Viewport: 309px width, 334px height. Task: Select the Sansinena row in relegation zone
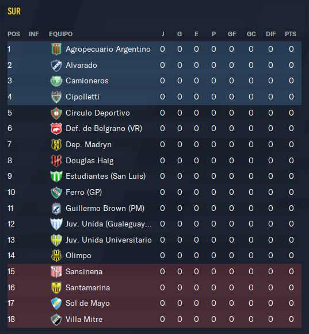(154, 271)
